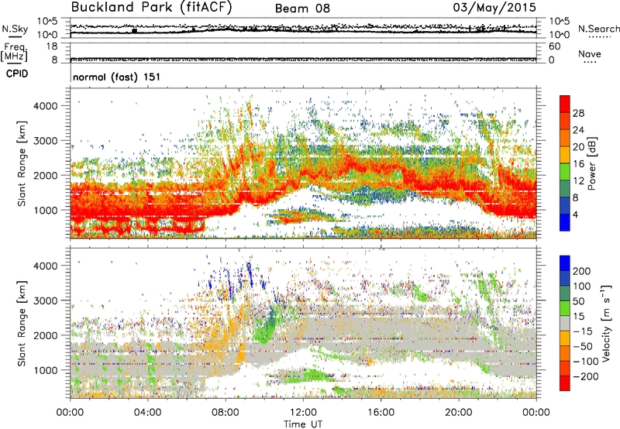Click the '200' Velocity colorbar tick label
The width and height of the screenshot is (620, 429).
click(x=582, y=271)
